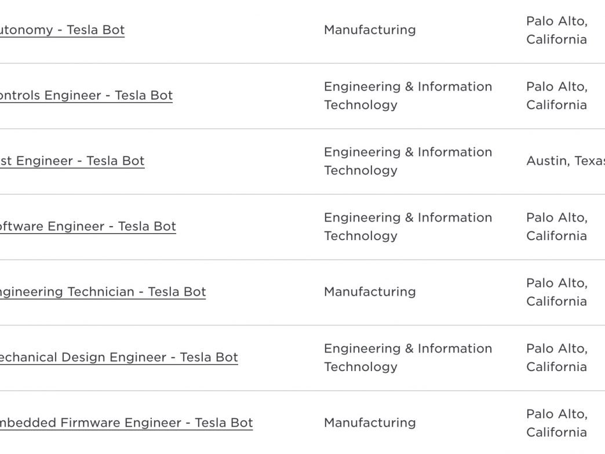This screenshot has height=454, width=605.
Task: Open the Engineering Technician - Tesla Bot listing
Action: click(103, 292)
